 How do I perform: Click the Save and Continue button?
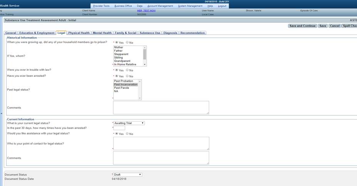[x=302, y=26]
